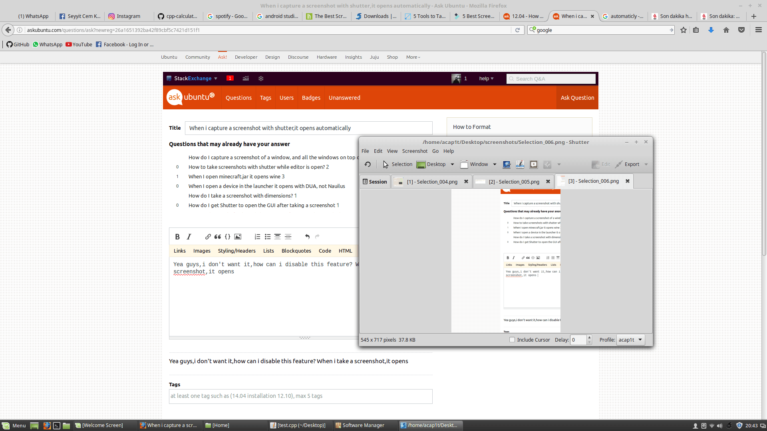Image resolution: width=767 pixels, height=431 pixels.
Task: Open inbox icon with red 1 badge
Action: click(x=230, y=78)
